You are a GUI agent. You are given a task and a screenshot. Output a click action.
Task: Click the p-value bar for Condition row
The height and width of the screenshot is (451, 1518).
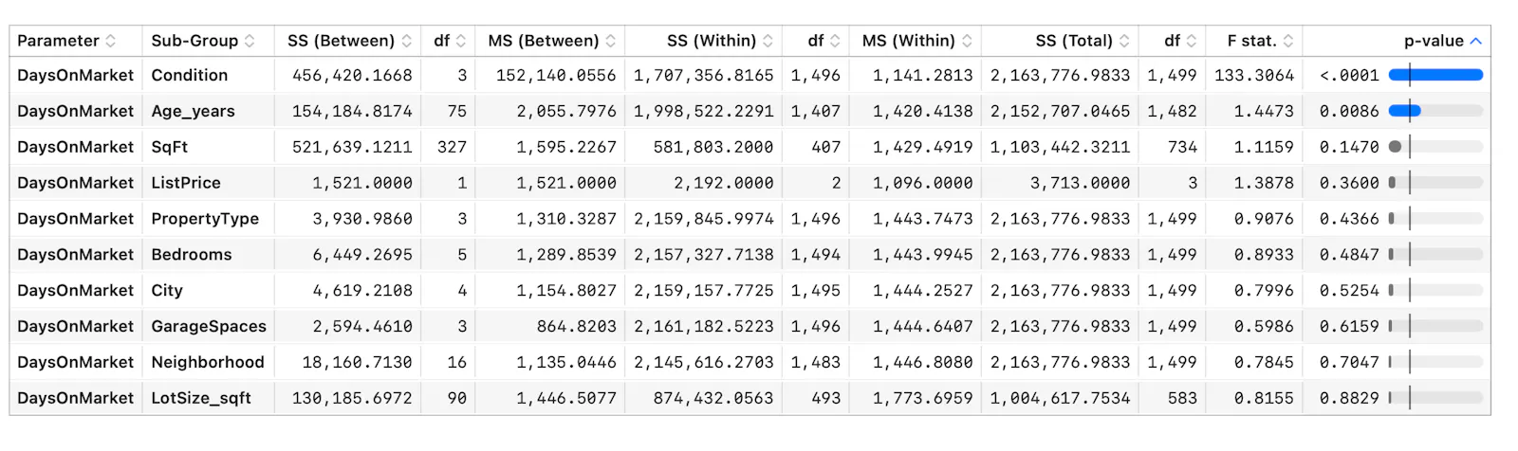click(x=1435, y=75)
